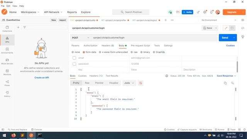The width and height of the screenshot is (247, 139).
Task: Copy the response body
Action: (225, 83)
